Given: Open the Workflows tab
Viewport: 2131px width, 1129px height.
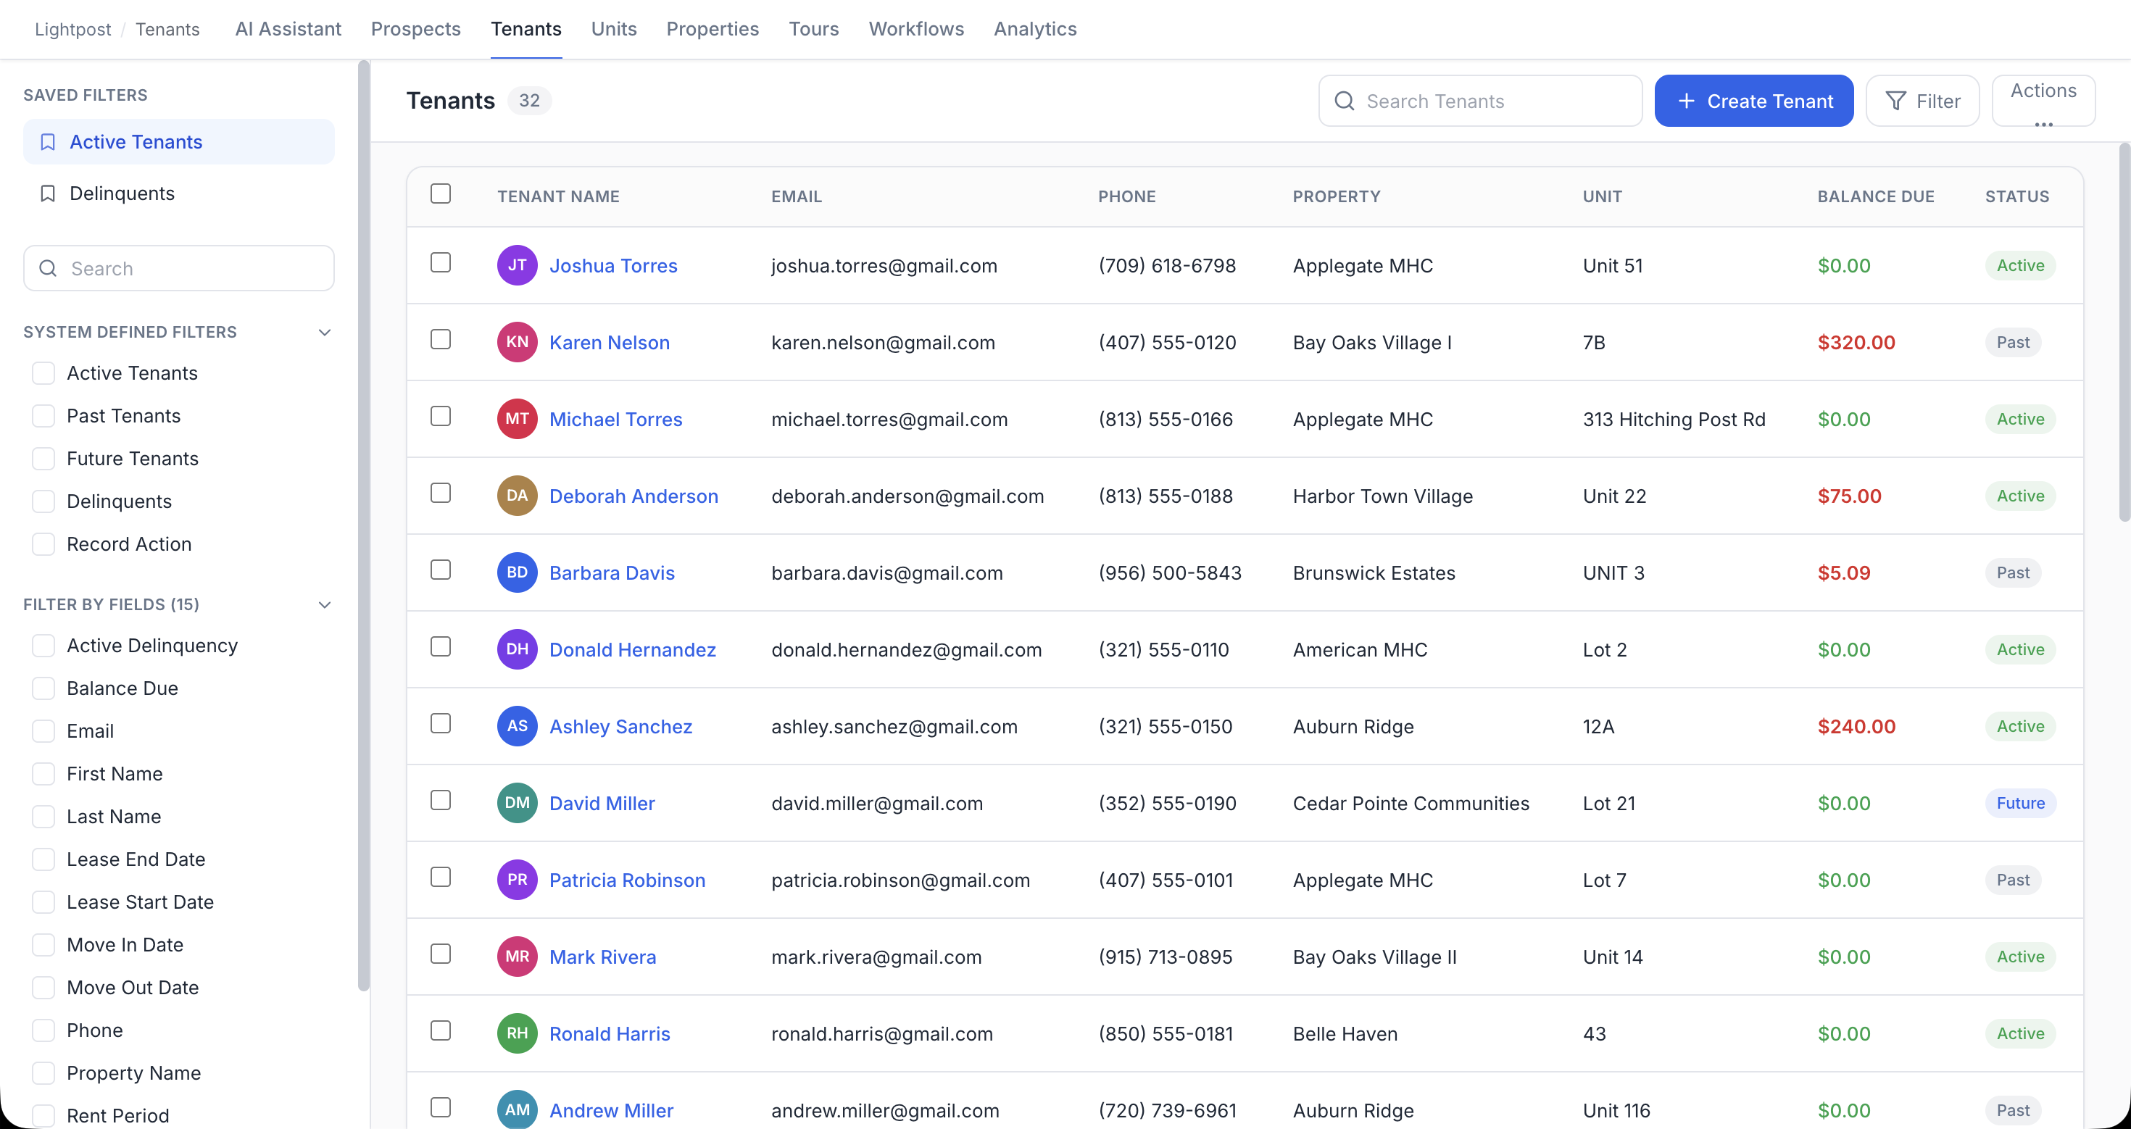Looking at the screenshot, I should (915, 29).
